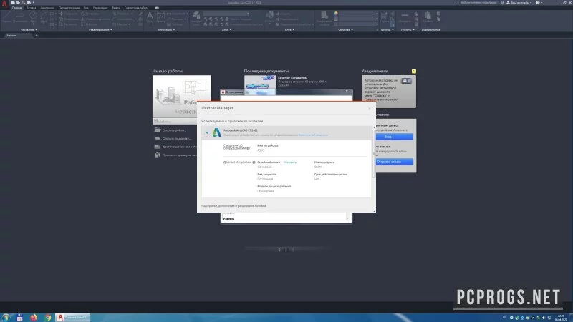Switch to the Вид ribbon tab
The width and height of the screenshot is (573, 322).
[86, 8]
